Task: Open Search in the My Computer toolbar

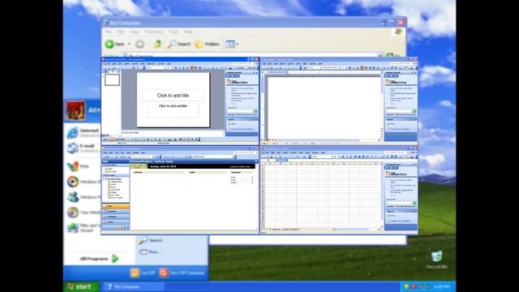Action: point(178,44)
